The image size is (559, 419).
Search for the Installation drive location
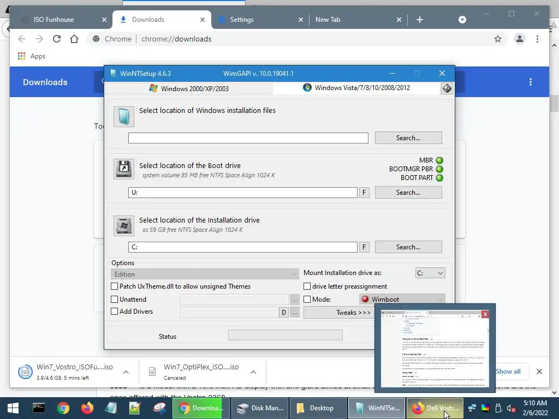(x=408, y=247)
